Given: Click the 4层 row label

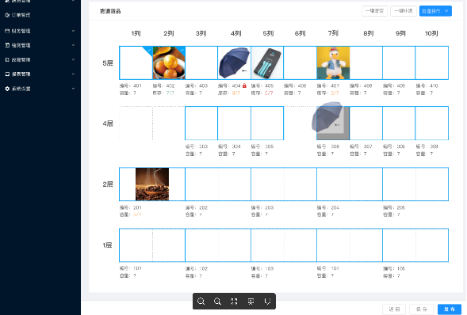Looking at the screenshot, I should click(108, 123).
